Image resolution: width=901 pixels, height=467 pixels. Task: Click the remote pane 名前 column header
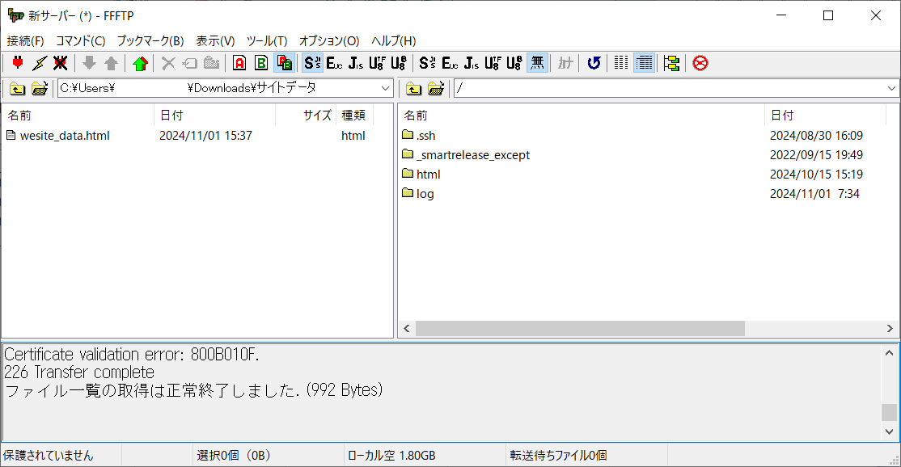coord(581,116)
